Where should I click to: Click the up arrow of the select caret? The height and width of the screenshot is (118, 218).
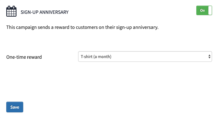210,55
